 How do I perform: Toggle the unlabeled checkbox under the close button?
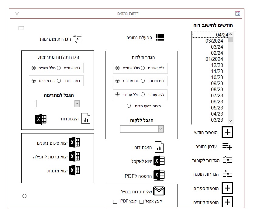[21, 28]
